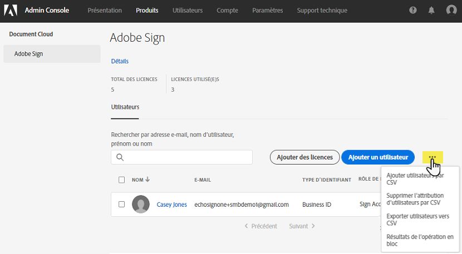Open the user profile avatar icon
The image size is (462, 254).
(x=451, y=10)
